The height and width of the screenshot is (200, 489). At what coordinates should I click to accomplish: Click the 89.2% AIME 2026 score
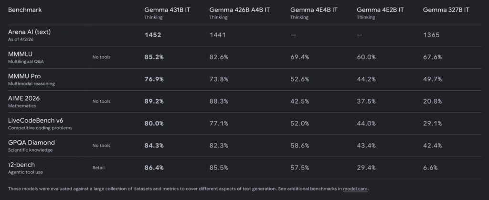154,101
